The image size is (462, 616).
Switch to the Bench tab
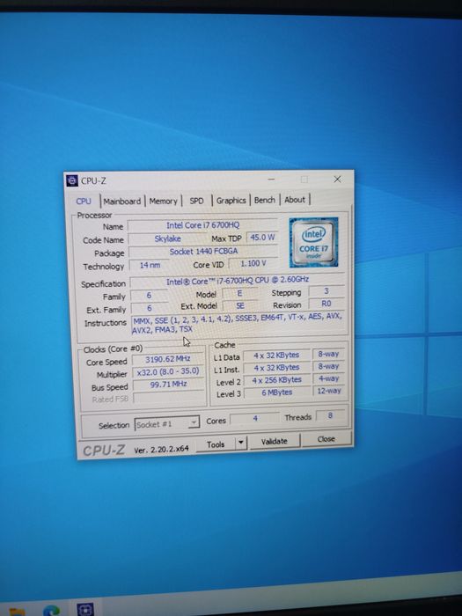click(264, 200)
